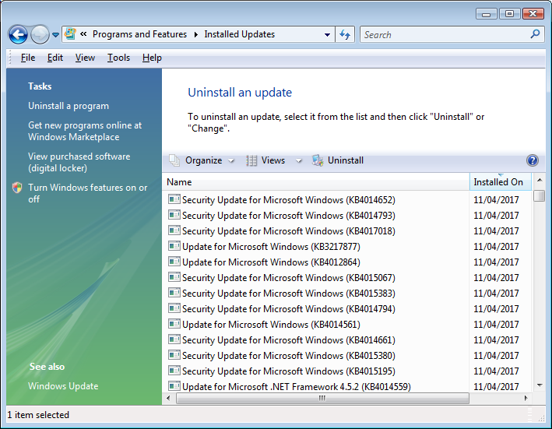Select Security Update for Microsoft Windows (KB4017018)
552x429 pixels.
coord(289,231)
